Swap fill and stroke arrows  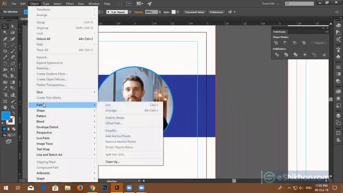pos(13,113)
